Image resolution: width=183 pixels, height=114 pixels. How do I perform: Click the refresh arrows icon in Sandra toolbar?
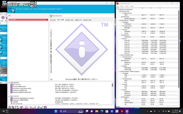pyautogui.click(x=38, y=107)
